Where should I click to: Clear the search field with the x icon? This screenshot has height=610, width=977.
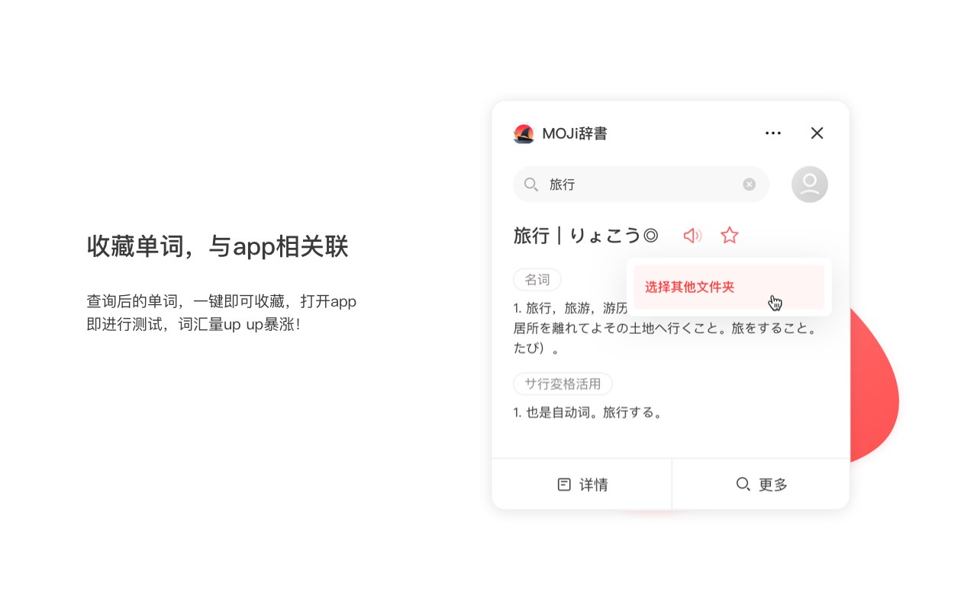click(x=750, y=185)
